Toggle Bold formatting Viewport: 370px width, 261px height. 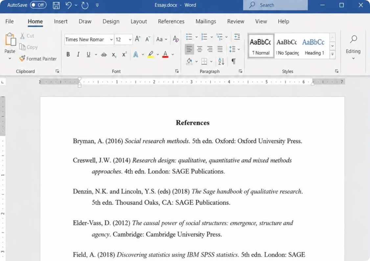[68, 55]
